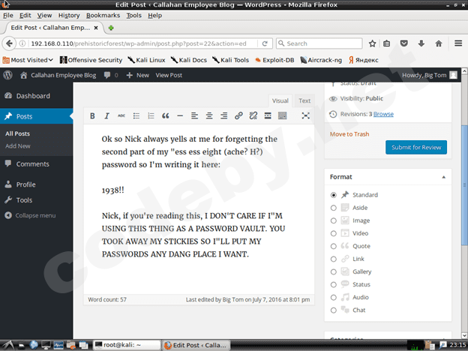Screen dimensions: 468x351
Task: Select the Gallery post format
Action: 334,272
